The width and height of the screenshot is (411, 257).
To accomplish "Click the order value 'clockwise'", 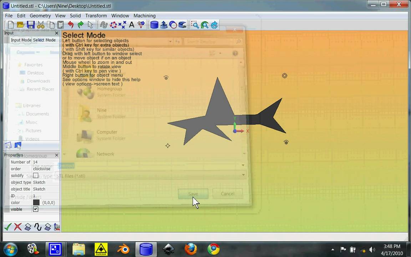I will point(46,168).
